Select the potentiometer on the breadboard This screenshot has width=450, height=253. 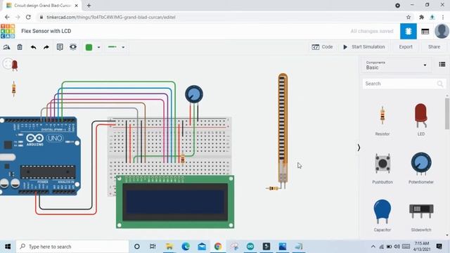pos(194,94)
